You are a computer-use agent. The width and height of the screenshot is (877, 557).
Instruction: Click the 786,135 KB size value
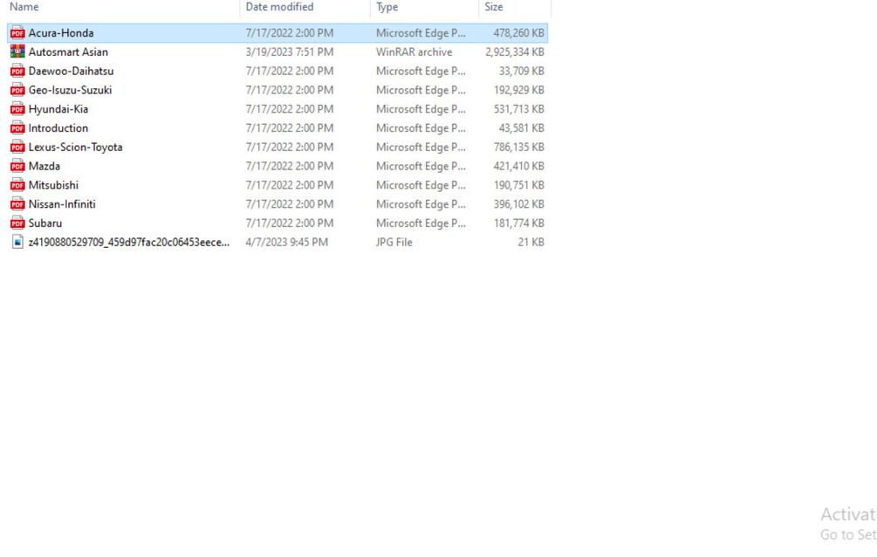(518, 148)
